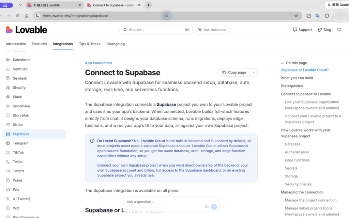Viewport: 349px width, 218px height.
Task: Click the Shopify bag icon
Action: pyautogui.click(x=8, y=88)
